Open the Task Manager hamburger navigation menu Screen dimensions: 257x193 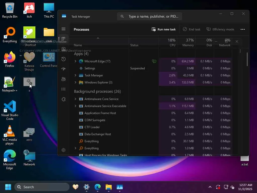(x=63, y=29)
